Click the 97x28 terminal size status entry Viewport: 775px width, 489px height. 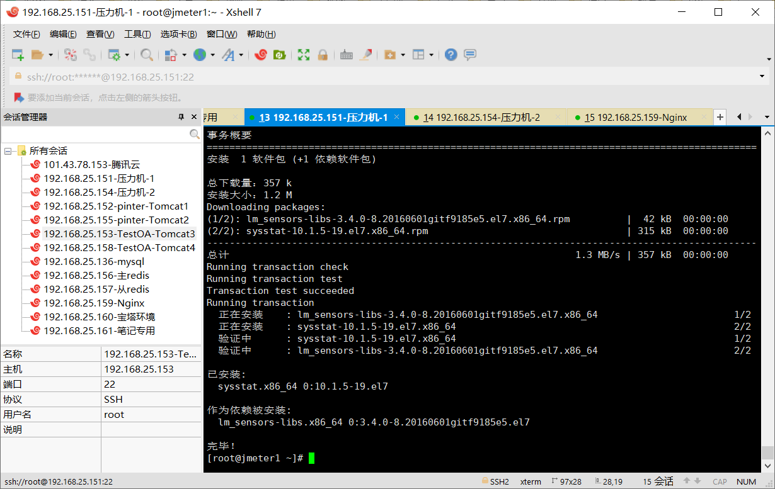tap(566, 481)
